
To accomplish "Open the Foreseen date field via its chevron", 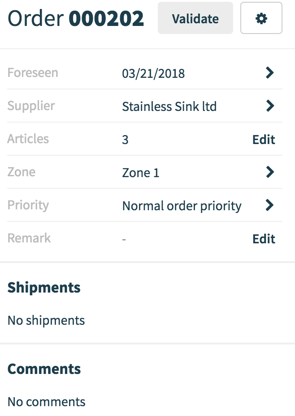I will click(x=269, y=72).
